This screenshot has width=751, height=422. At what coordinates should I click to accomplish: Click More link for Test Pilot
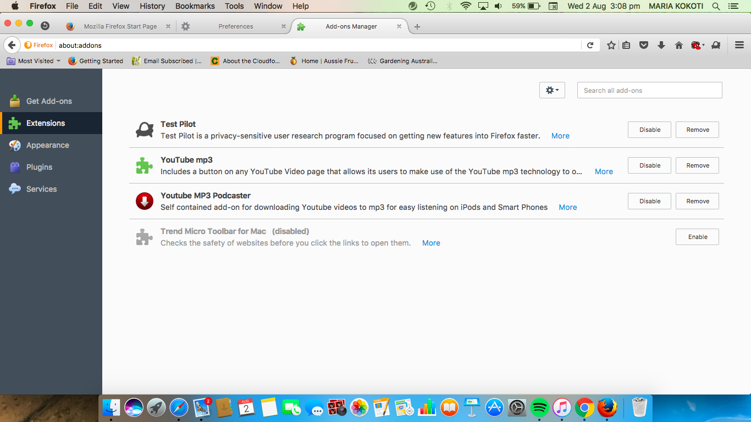tap(560, 136)
